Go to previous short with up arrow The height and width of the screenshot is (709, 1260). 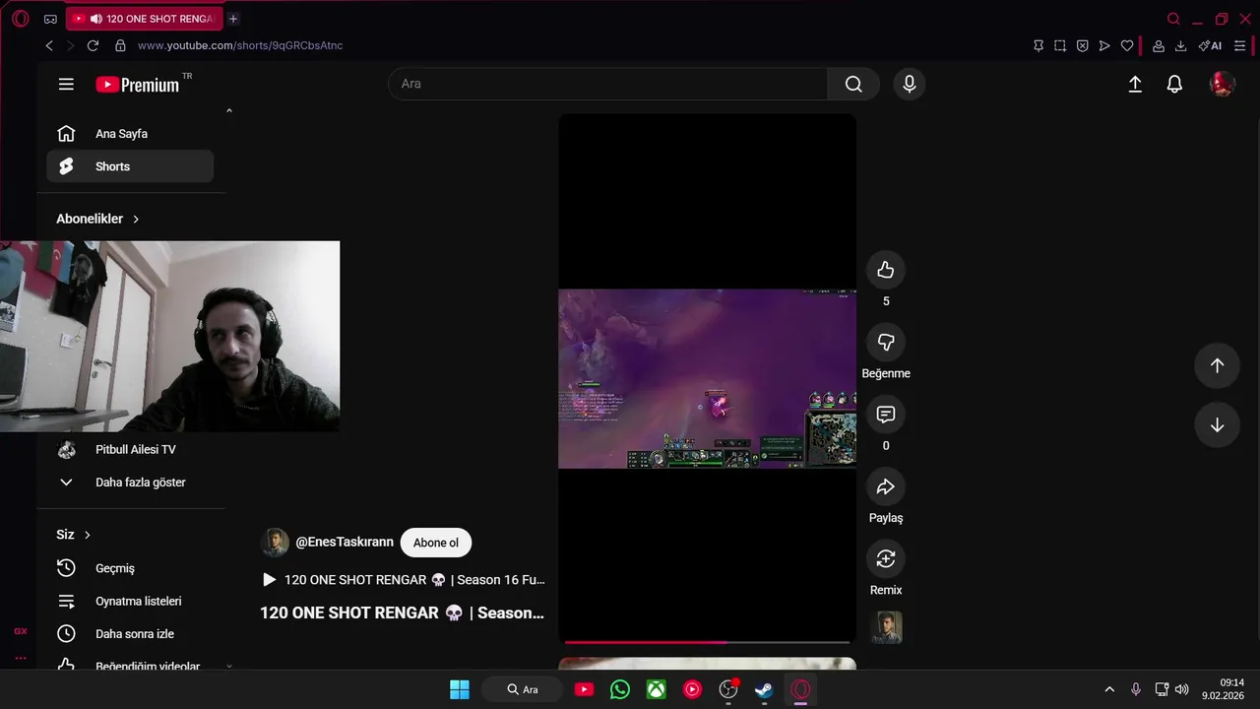pos(1217,365)
